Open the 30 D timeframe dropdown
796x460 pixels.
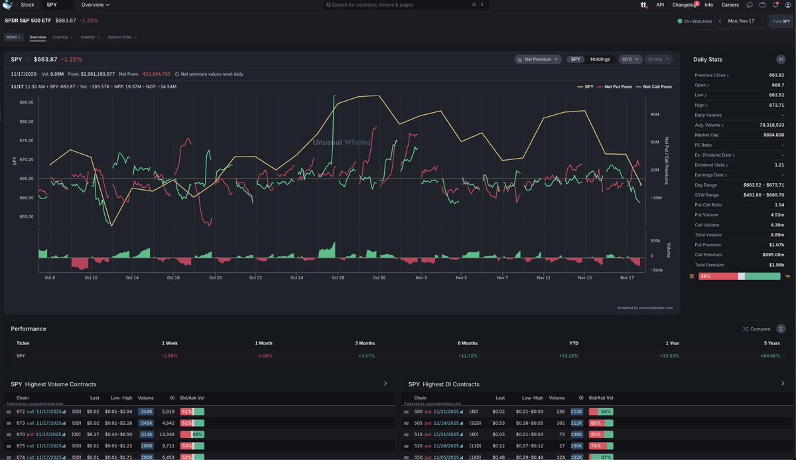(630, 59)
